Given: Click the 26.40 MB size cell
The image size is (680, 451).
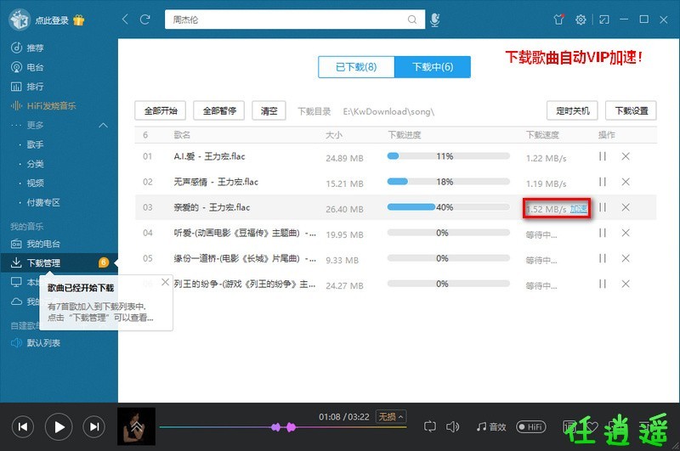Looking at the screenshot, I should tap(344, 209).
